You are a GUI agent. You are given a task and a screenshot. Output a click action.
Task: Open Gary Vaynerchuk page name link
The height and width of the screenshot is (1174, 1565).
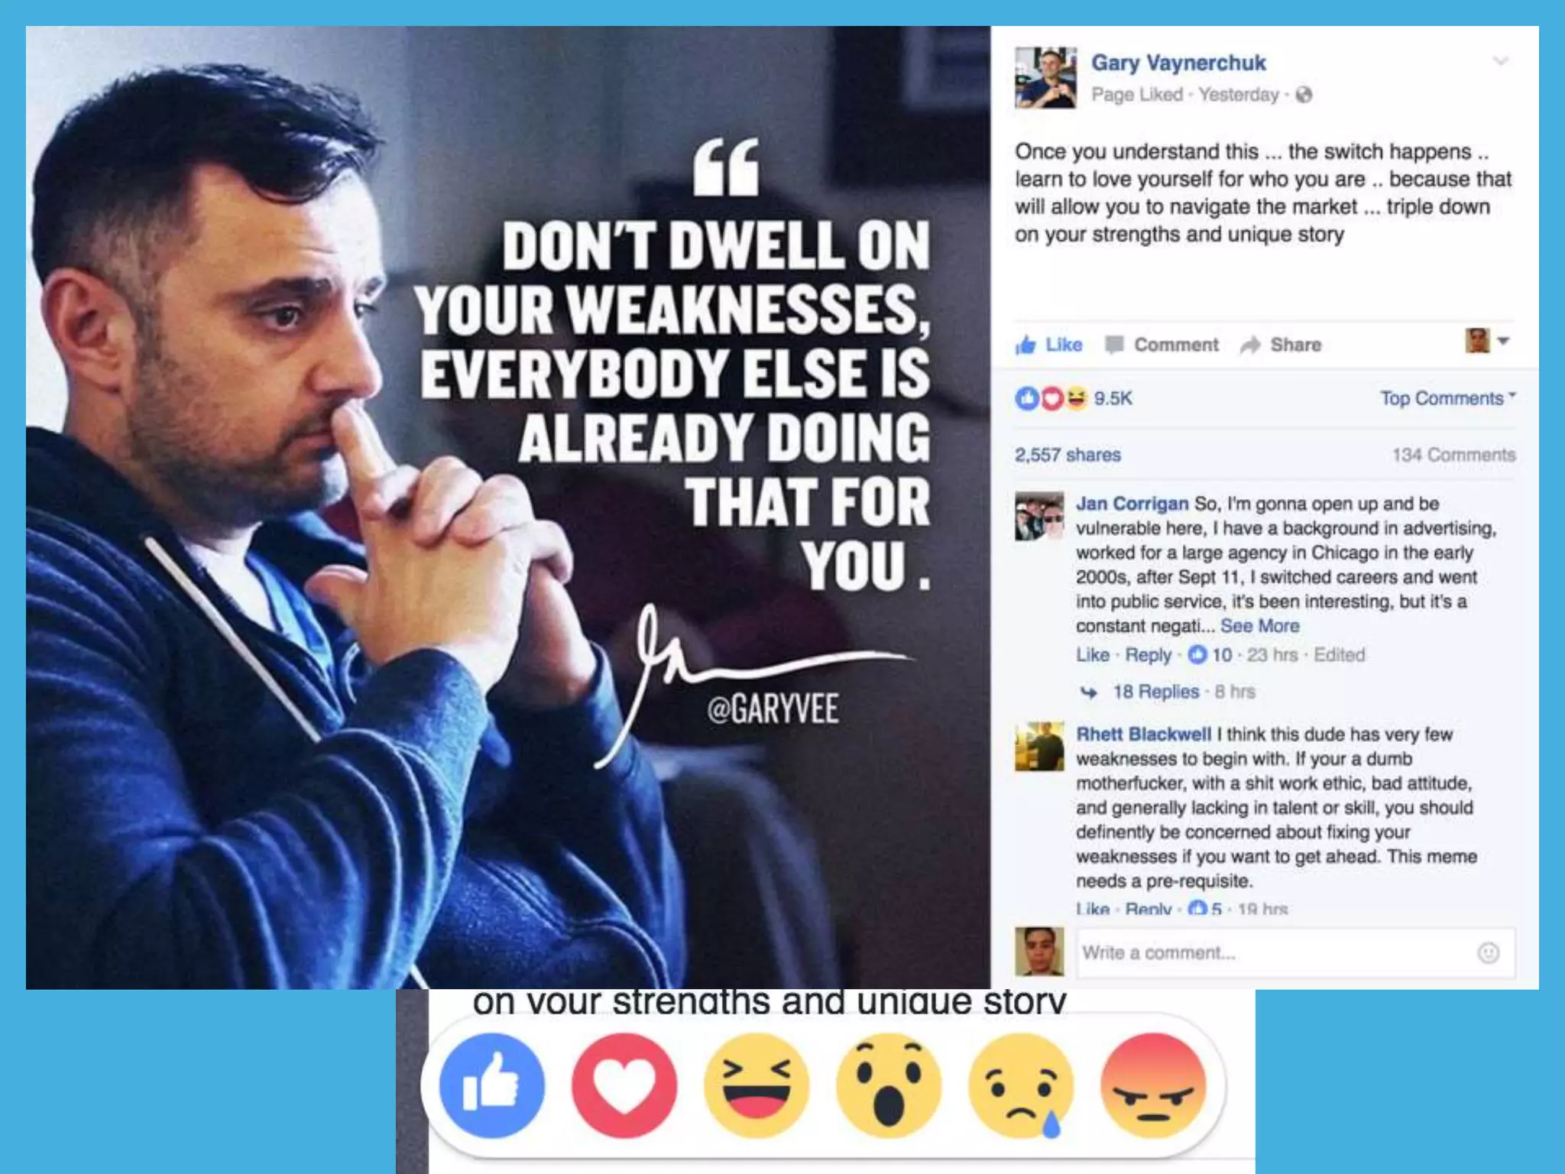[1178, 63]
